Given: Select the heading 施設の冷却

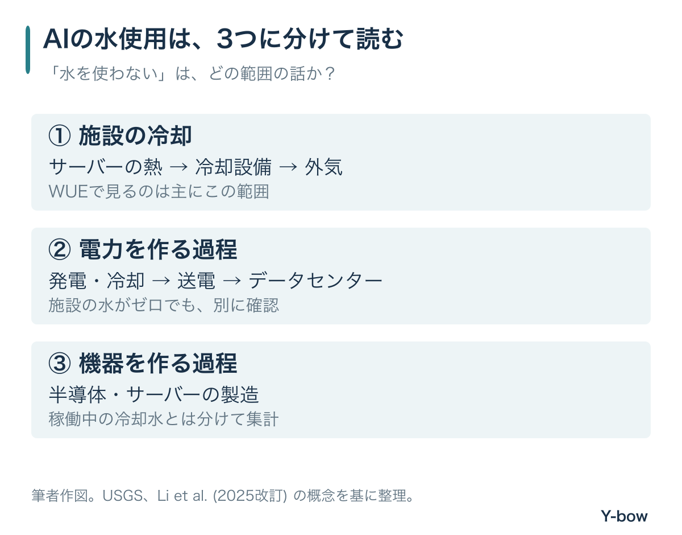Looking at the screenshot, I should click(135, 137).
